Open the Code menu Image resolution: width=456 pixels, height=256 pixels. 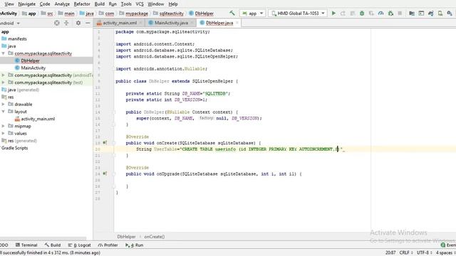(45, 4)
